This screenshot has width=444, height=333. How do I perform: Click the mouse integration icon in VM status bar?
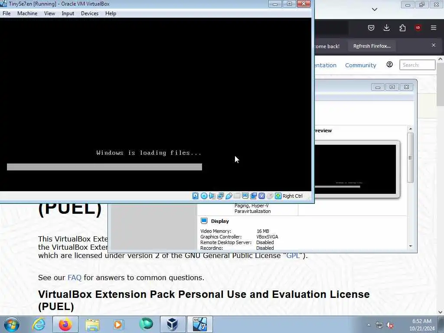270,196
